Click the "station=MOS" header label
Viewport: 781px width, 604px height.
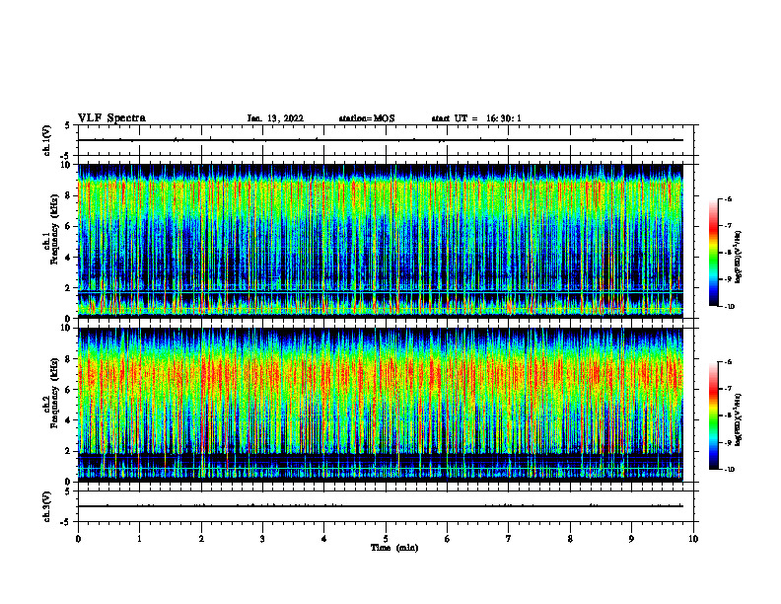[367, 118]
